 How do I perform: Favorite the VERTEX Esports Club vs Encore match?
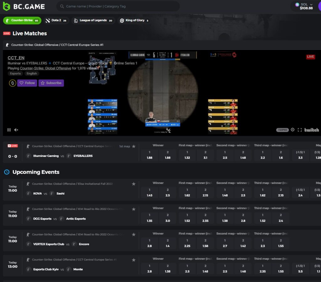click(134, 234)
